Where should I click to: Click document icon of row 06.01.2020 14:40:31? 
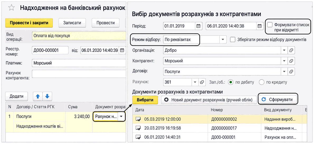138,137
